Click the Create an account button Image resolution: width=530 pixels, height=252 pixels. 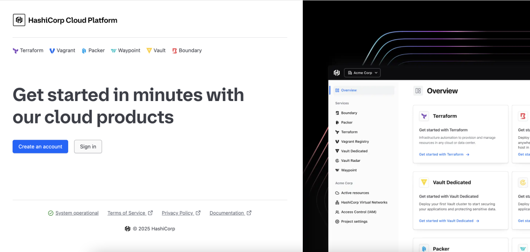(x=40, y=147)
